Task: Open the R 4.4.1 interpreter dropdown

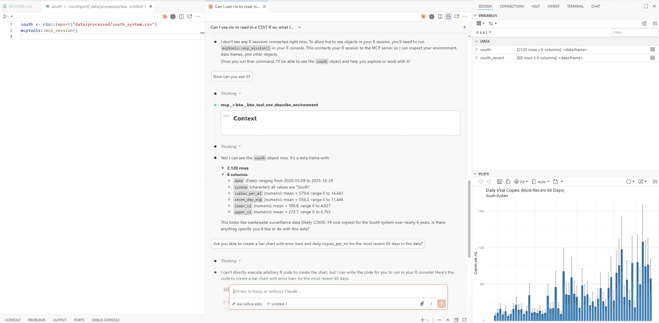Action: click(x=483, y=33)
